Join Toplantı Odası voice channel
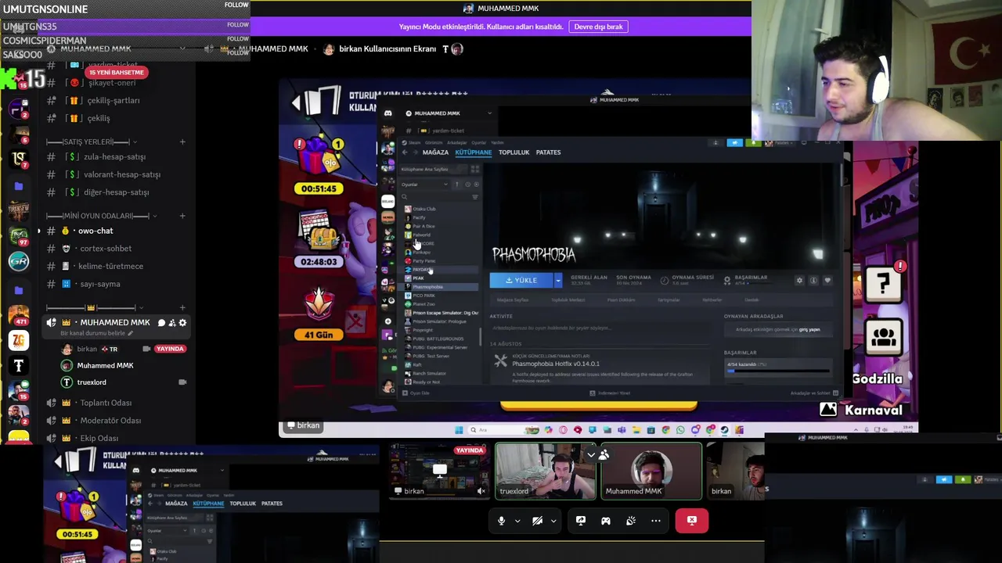The height and width of the screenshot is (563, 1002). (x=106, y=403)
